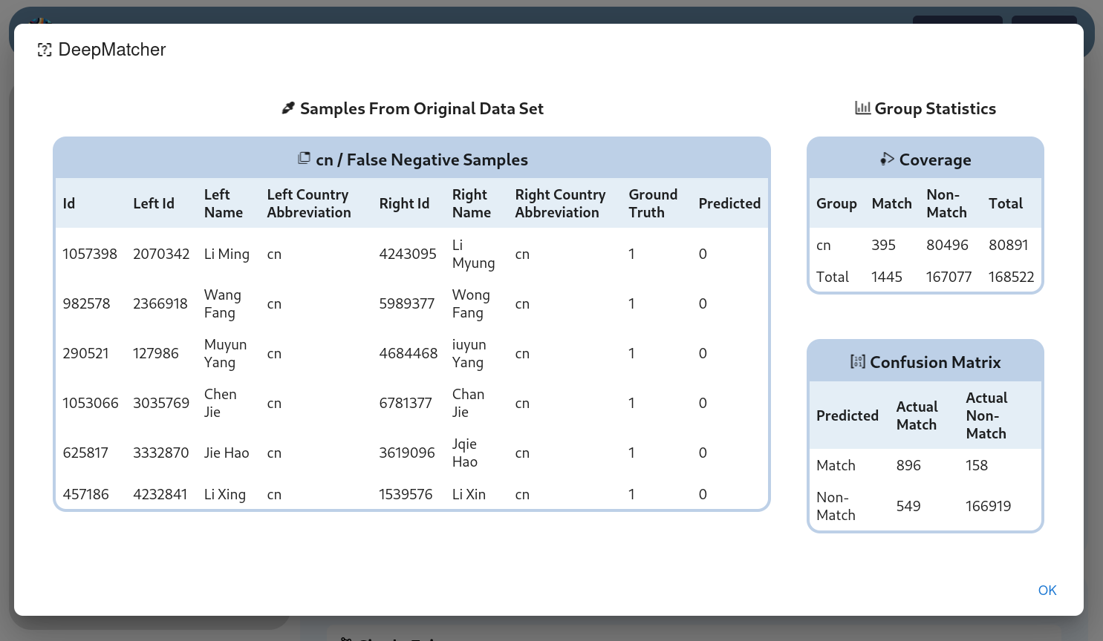Click the right name 'Li Myung'

coord(474,254)
